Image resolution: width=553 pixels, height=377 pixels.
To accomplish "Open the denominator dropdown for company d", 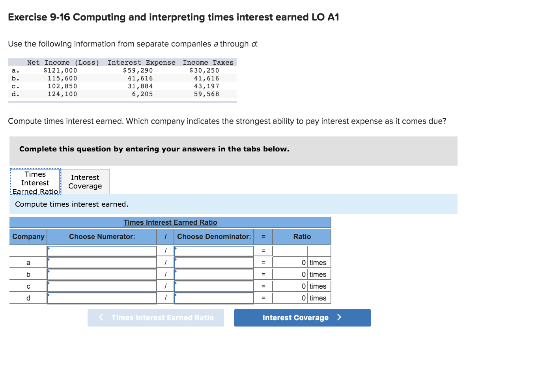I will tap(214, 297).
